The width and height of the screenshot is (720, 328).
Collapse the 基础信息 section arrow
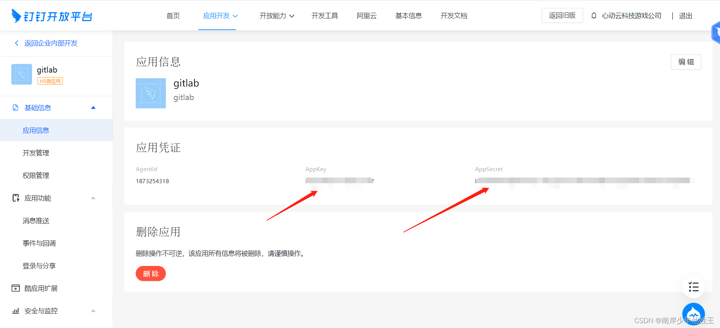[x=93, y=108]
